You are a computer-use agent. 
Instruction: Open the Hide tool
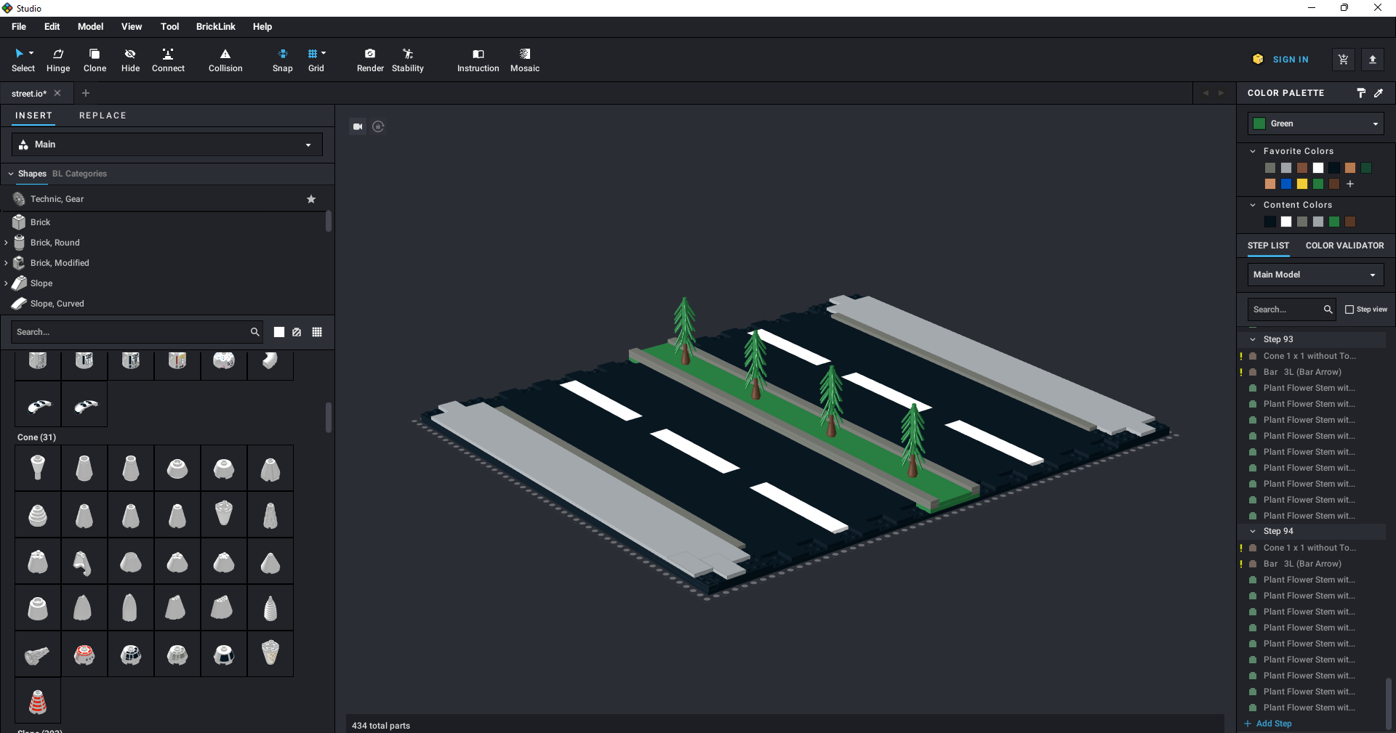coord(130,59)
